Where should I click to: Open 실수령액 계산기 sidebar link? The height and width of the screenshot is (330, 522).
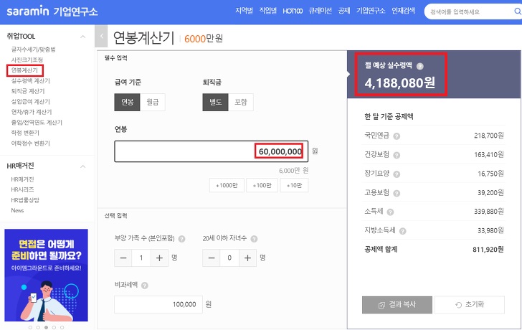[x=30, y=80]
